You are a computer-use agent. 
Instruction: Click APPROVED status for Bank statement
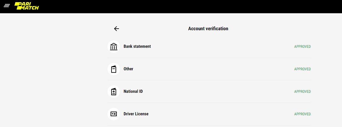click(302, 47)
